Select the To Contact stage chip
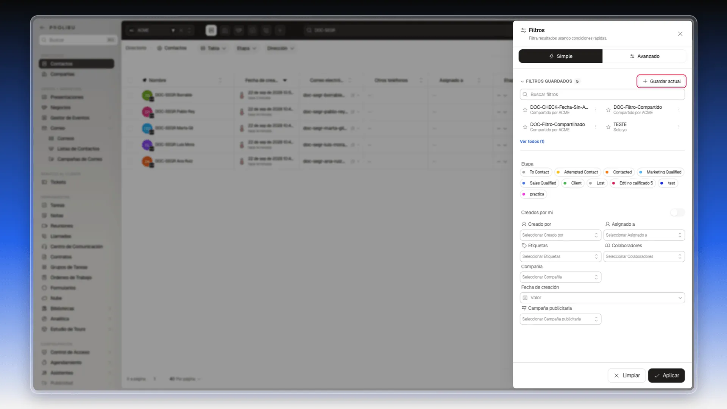This screenshot has height=409, width=727. pos(536,172)
